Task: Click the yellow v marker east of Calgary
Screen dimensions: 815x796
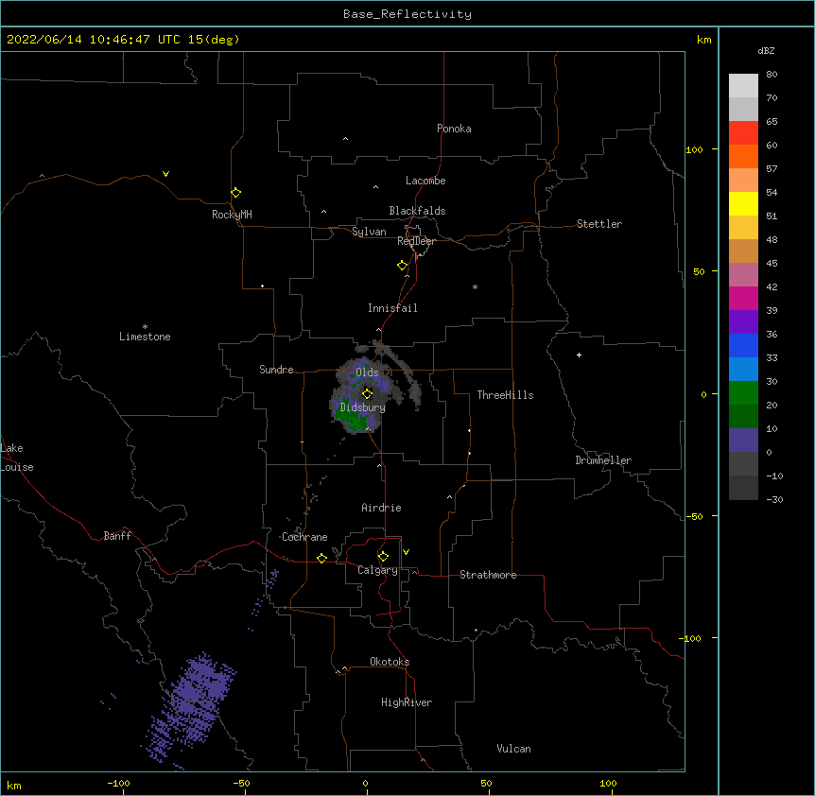Action: (x=406, y=552)
